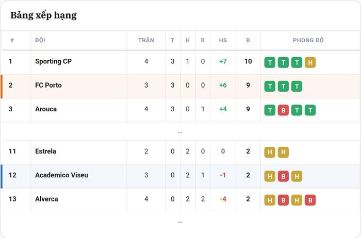Image resolution: width=361 pixels, height=238 pixels.
Task: Click Arouca's last green T badge
Action: [310, 110]
